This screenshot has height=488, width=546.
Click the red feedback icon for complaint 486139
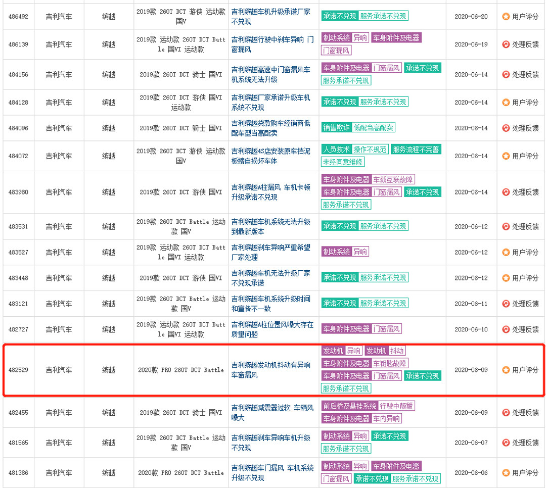click(x=506, y=44)
